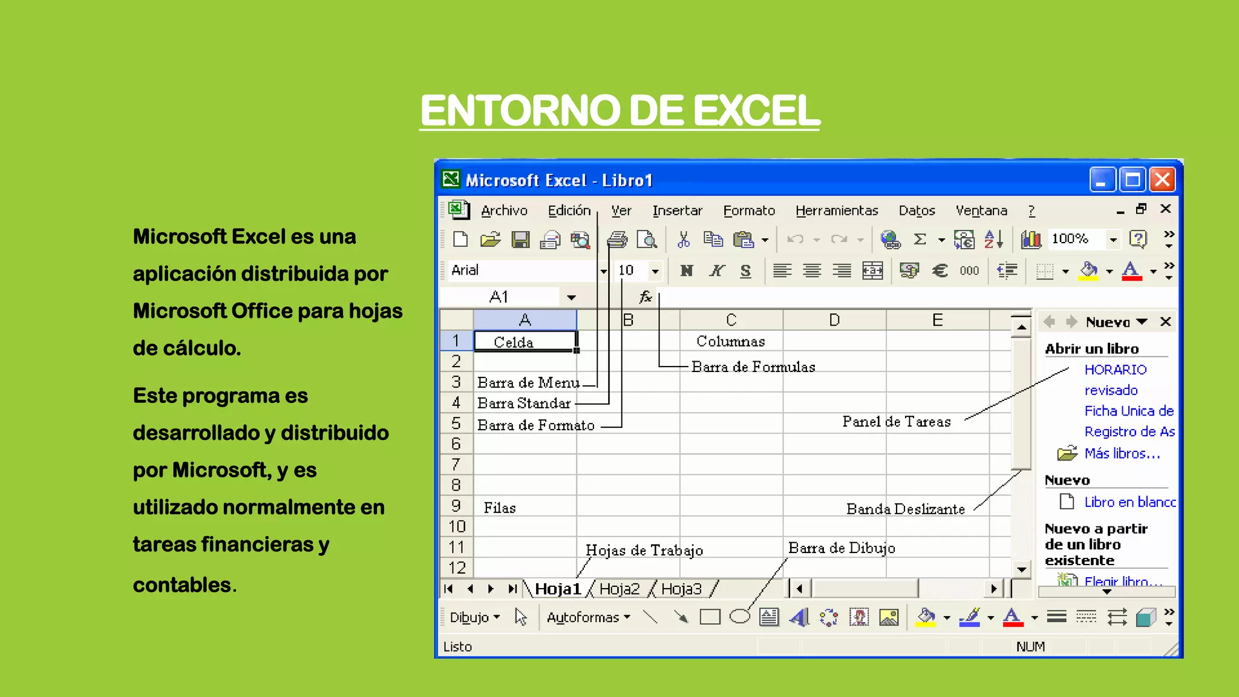The width and height of the screenshot is (1239, 697).
Task: Switch to the Hoja2 sheet tab
Action: pos(619,589)
